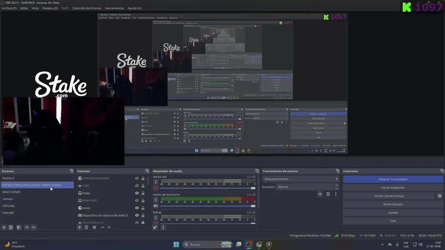Image resolution: width=445 pixels, height=250 pixels.
Task: Unmute the alerta sub channel
Action: (156, 188)
